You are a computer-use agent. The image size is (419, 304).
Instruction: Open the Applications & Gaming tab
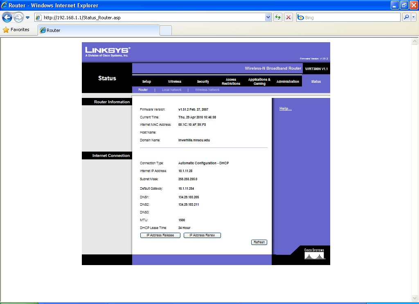coord(259,82)
